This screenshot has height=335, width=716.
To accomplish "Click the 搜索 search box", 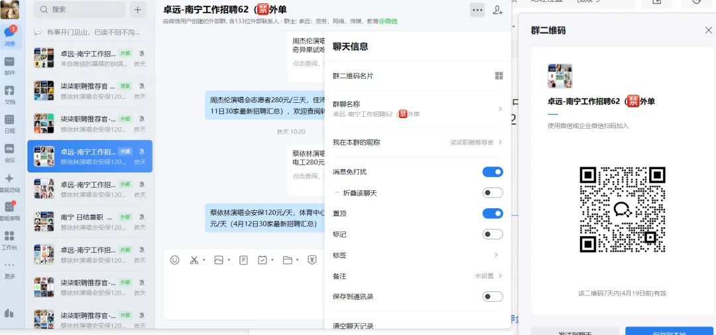I will (x=80, y=9).
